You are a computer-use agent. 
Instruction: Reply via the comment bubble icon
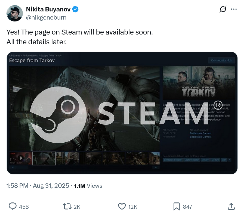pos(13,206)
